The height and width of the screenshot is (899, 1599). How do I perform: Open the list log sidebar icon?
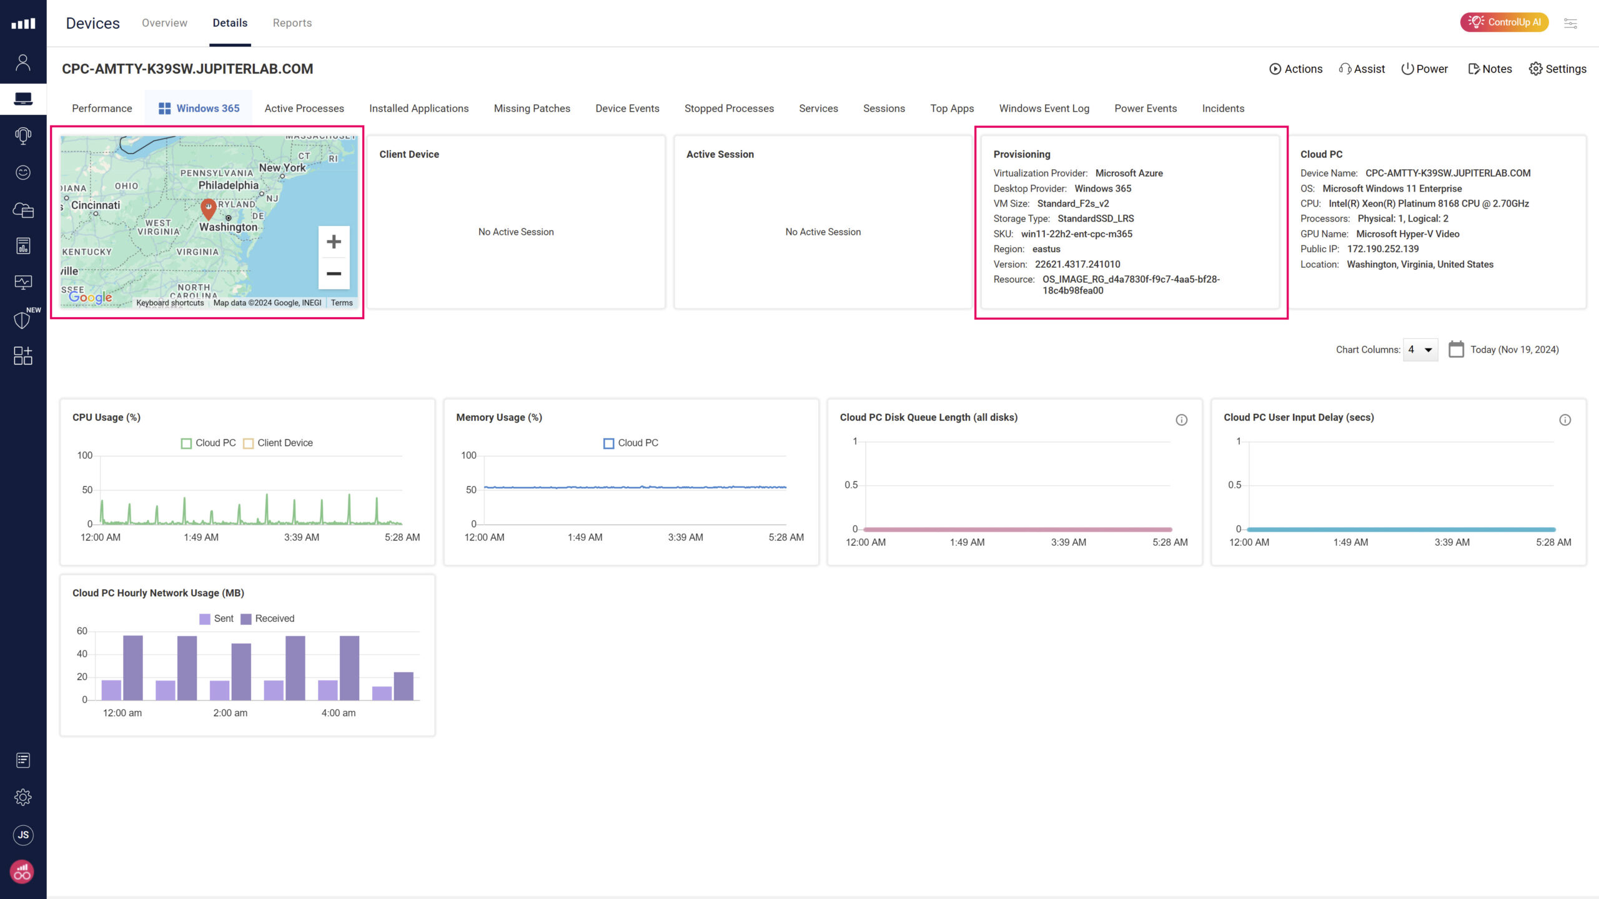coord(23,760)
